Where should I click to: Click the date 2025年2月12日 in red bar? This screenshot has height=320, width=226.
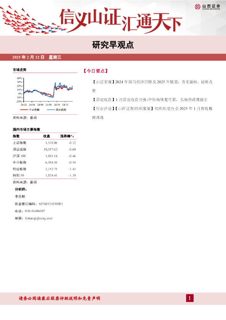(28, 57)
